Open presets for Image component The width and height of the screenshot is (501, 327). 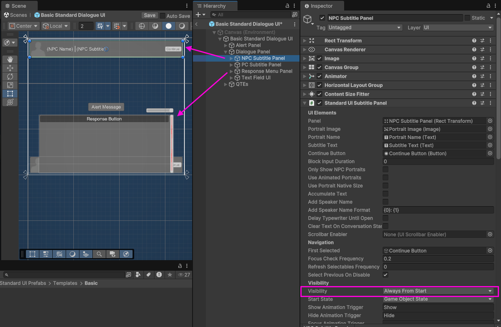point(482,58)
